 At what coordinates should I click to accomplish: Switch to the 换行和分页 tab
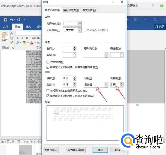71,10
